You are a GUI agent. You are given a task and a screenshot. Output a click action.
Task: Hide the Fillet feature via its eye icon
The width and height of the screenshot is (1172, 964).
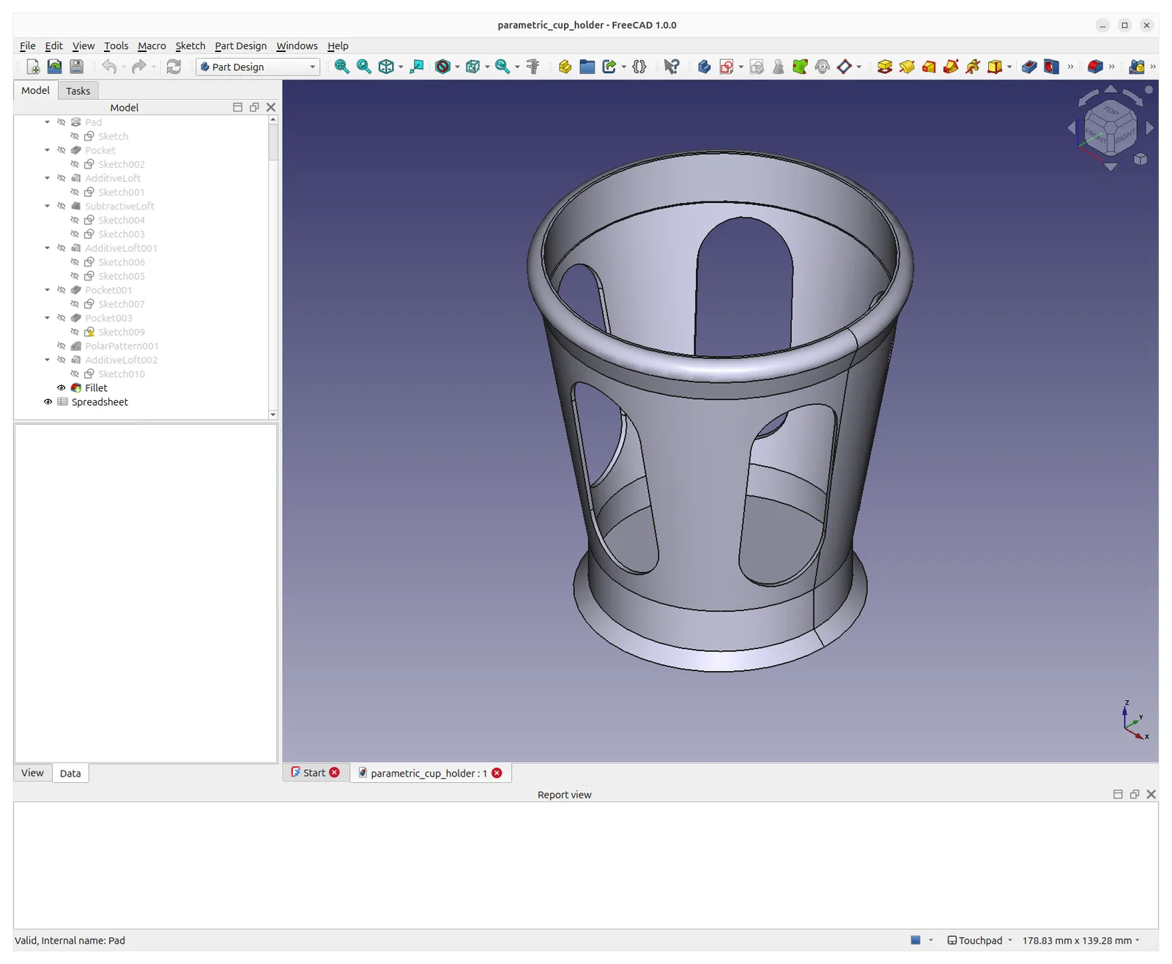click(x=62, y=388)
